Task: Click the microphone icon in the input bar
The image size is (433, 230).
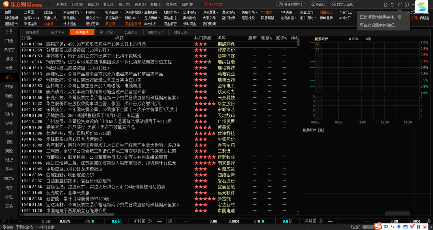Action: pos(399,226)
